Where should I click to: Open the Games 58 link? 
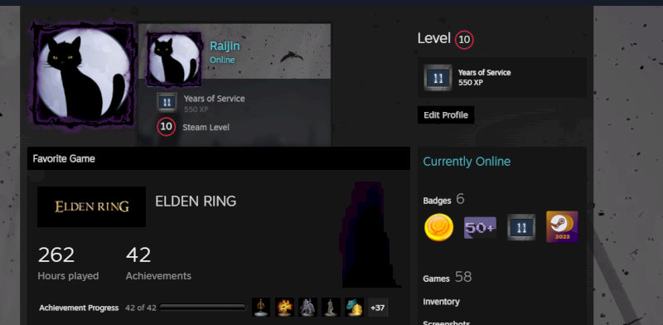pyautogui.click(x=447, y=278)
